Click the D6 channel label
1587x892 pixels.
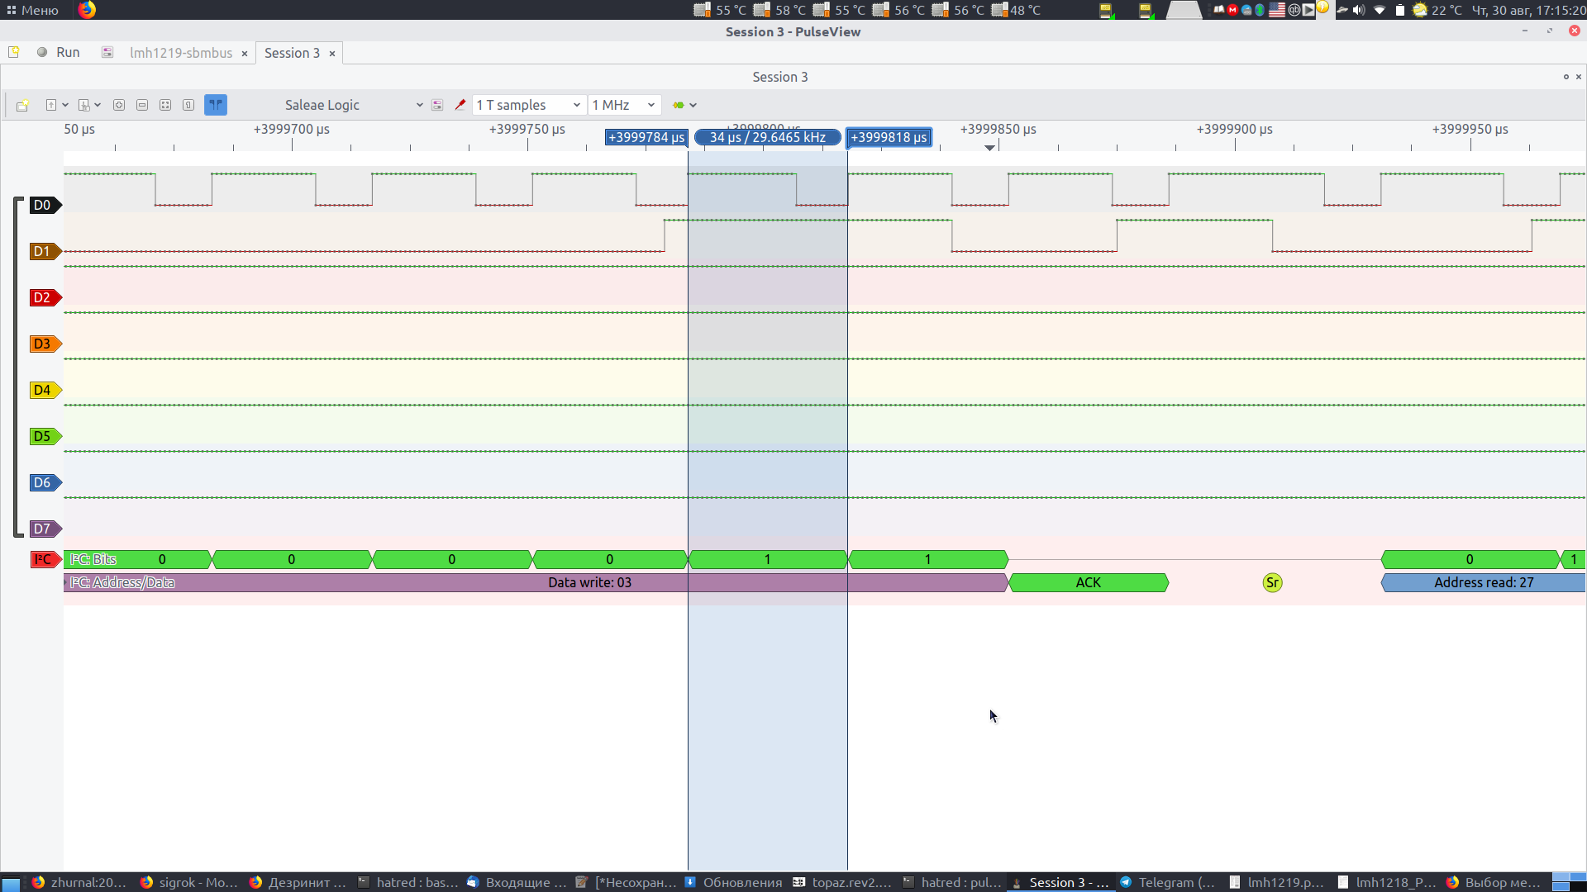tap(45, 482)
